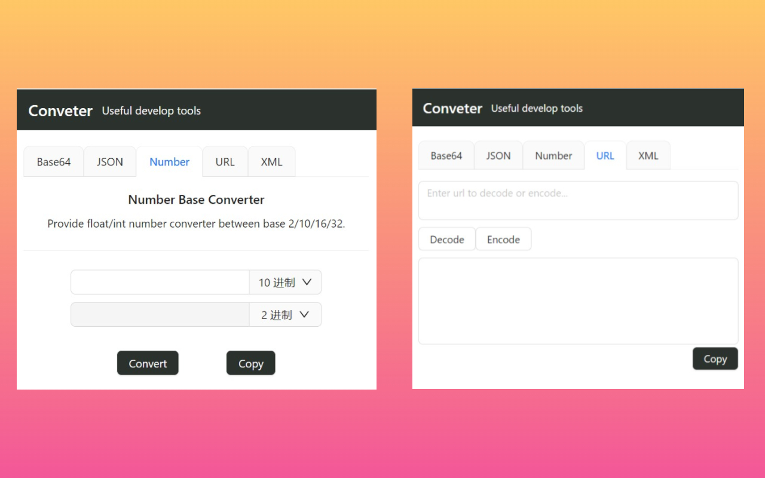Open the JSON tab in left panel
The image size is (765, 478).
pos(110,162)
